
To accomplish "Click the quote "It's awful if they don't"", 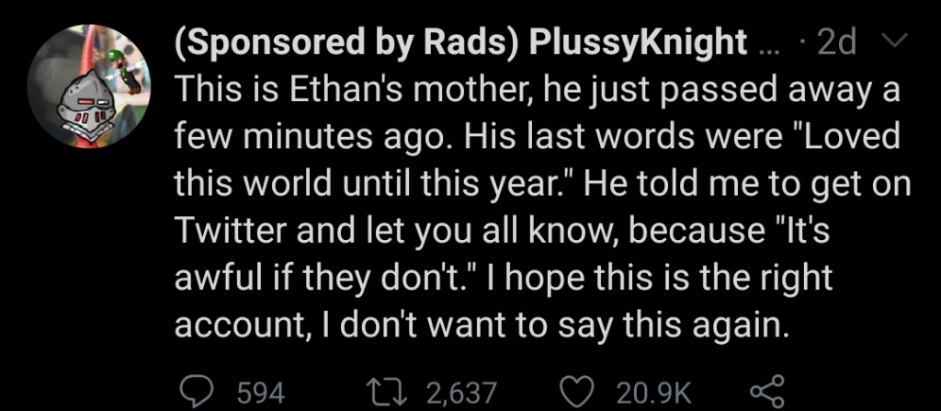I will (502, 254).
